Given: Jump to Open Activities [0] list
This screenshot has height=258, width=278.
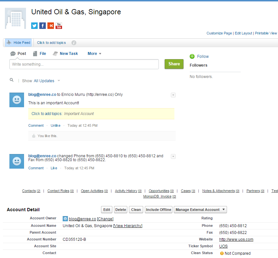Looking at the screenshot, I should 94,191.
